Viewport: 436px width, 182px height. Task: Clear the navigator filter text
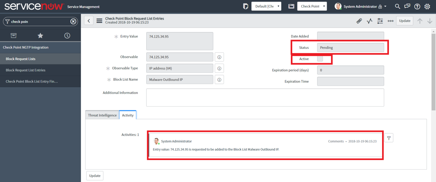click(x=73, y=21)
